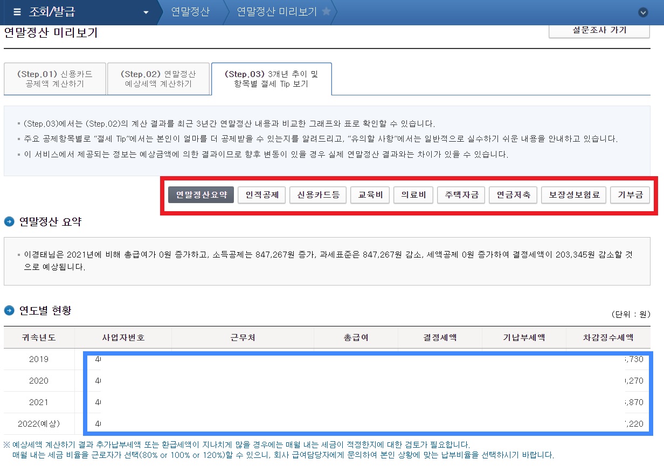Open the 기부금 section button
Image resolution: width=664 pixels, height=466 pixels.
[x=630, y=194]
